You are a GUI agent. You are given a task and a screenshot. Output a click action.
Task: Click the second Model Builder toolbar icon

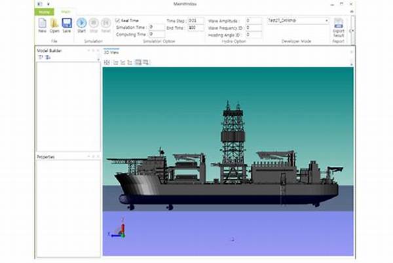[48, 57]
